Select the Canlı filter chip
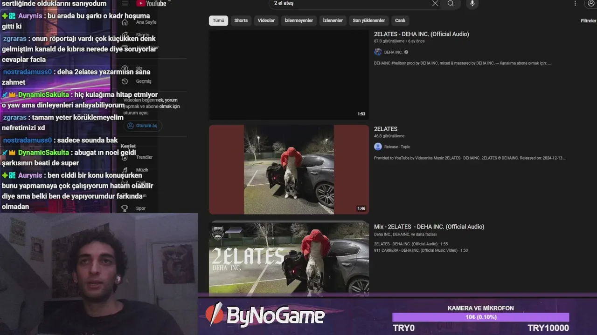 [x=400, y=20]
